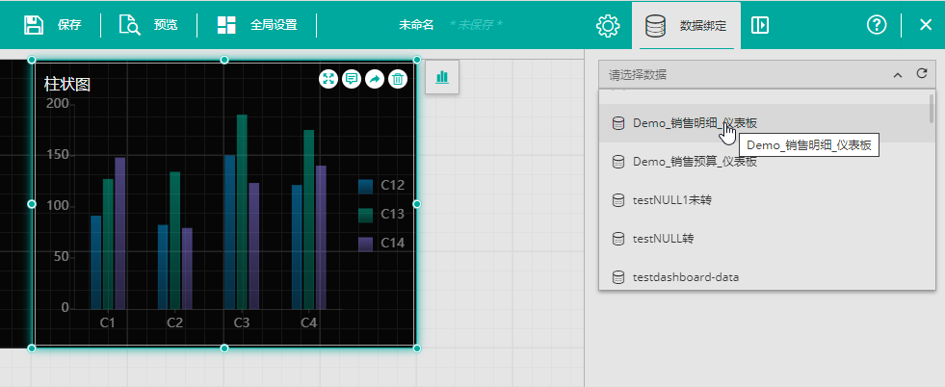The height and width of the screenshot is (387, 945).
Task: Click the C2 axis label
Action: pos(174,323)
